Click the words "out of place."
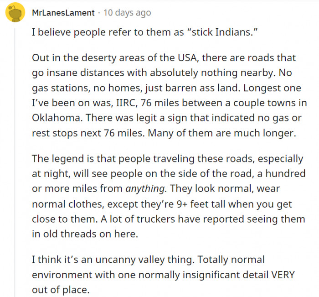The width and height of the screenshot is (319, 297). (61, 290)
